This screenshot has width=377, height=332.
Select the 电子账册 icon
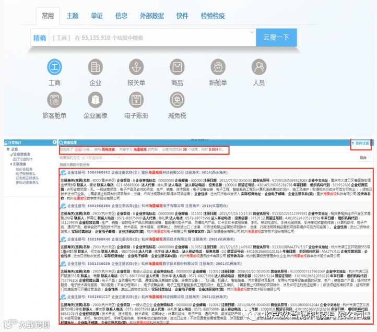coord(136,100)
